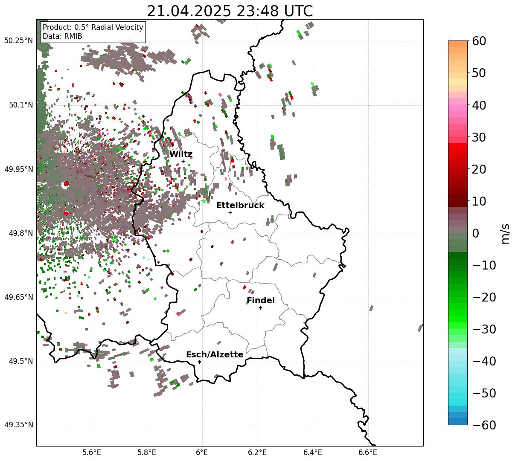Click the 49.5°N latitude label
Viewport: 515px width, 461px height.
(20, 362)
